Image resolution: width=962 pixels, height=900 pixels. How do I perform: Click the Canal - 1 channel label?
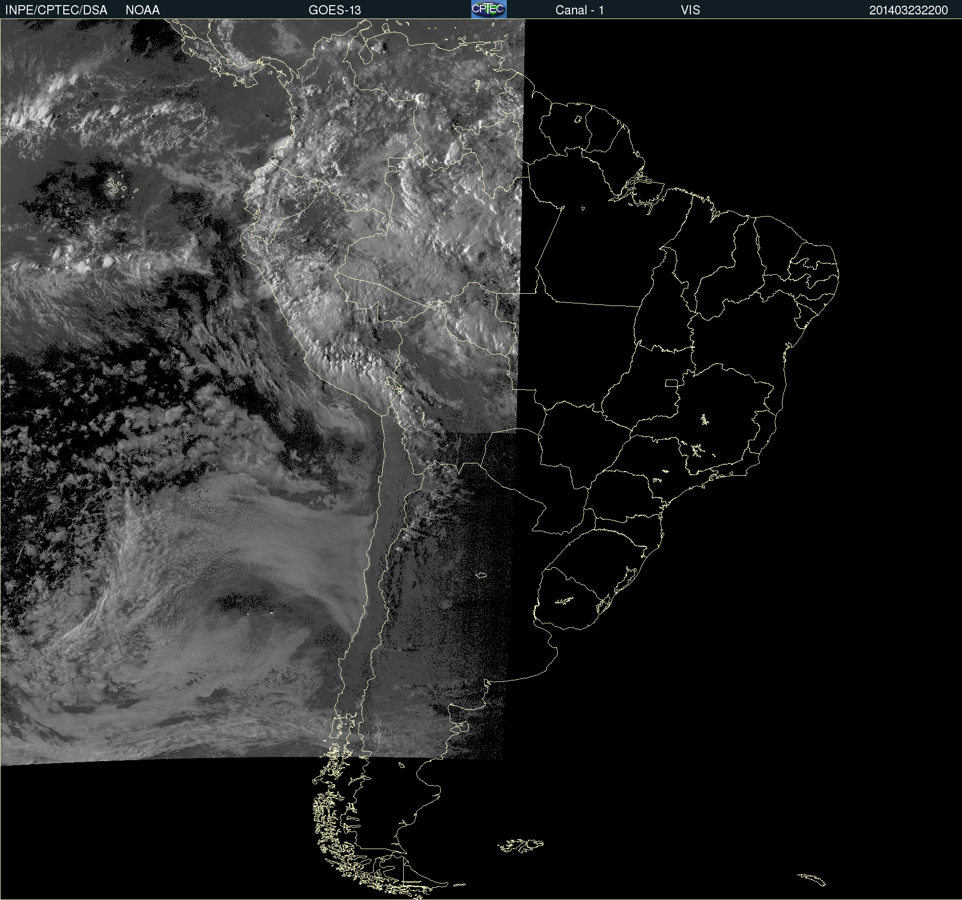click(x=579, y=10)
